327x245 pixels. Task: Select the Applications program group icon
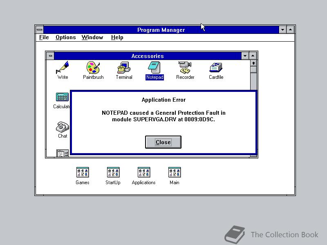tap(144, 172)
